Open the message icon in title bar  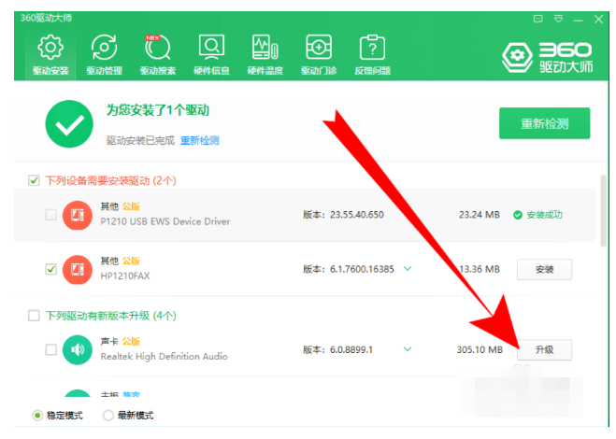click(537, 18)
